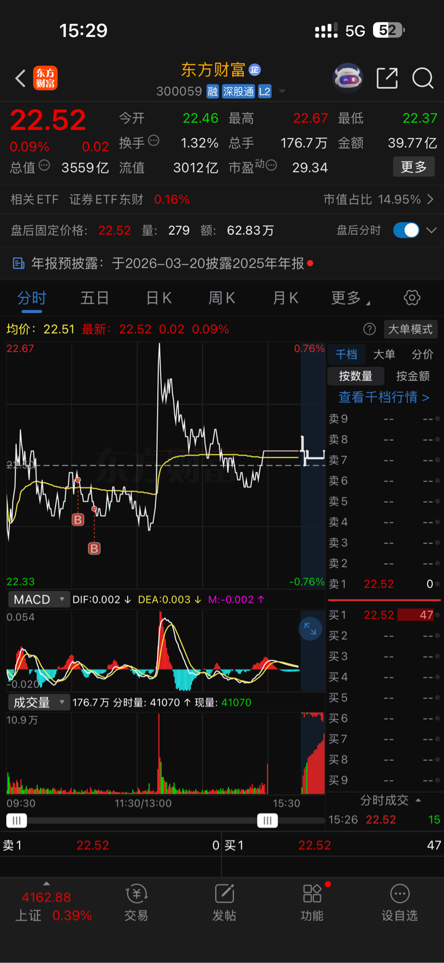Open 年报预披露 announcement notice
This screenshot has height=963, width=444.
[x=168, y=264]
